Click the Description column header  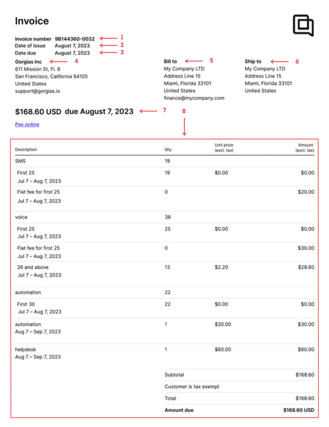coord(26,149)
